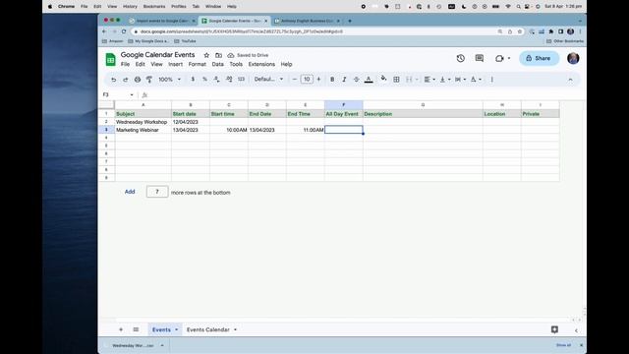Switch to the Events Calendar sheet tab
Screen dimensions: 629x354
[x=207, y=329]
